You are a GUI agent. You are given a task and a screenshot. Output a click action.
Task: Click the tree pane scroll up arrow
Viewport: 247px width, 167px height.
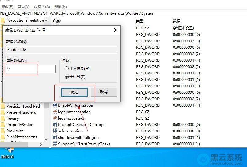pyautogui.click(x=46, y=21)
